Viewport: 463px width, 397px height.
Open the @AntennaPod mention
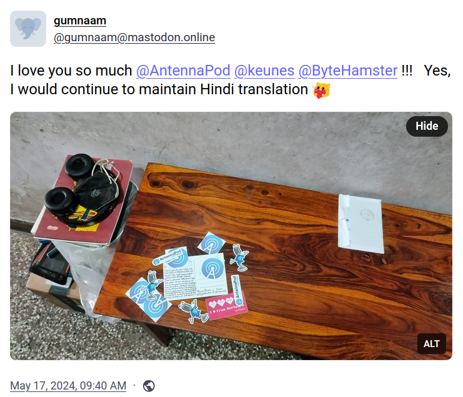(x=183, y=71)
